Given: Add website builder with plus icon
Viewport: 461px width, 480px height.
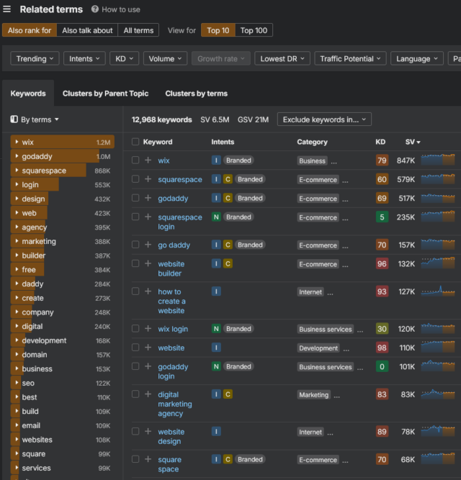Looking at the screenshot, I should (148, 263).
